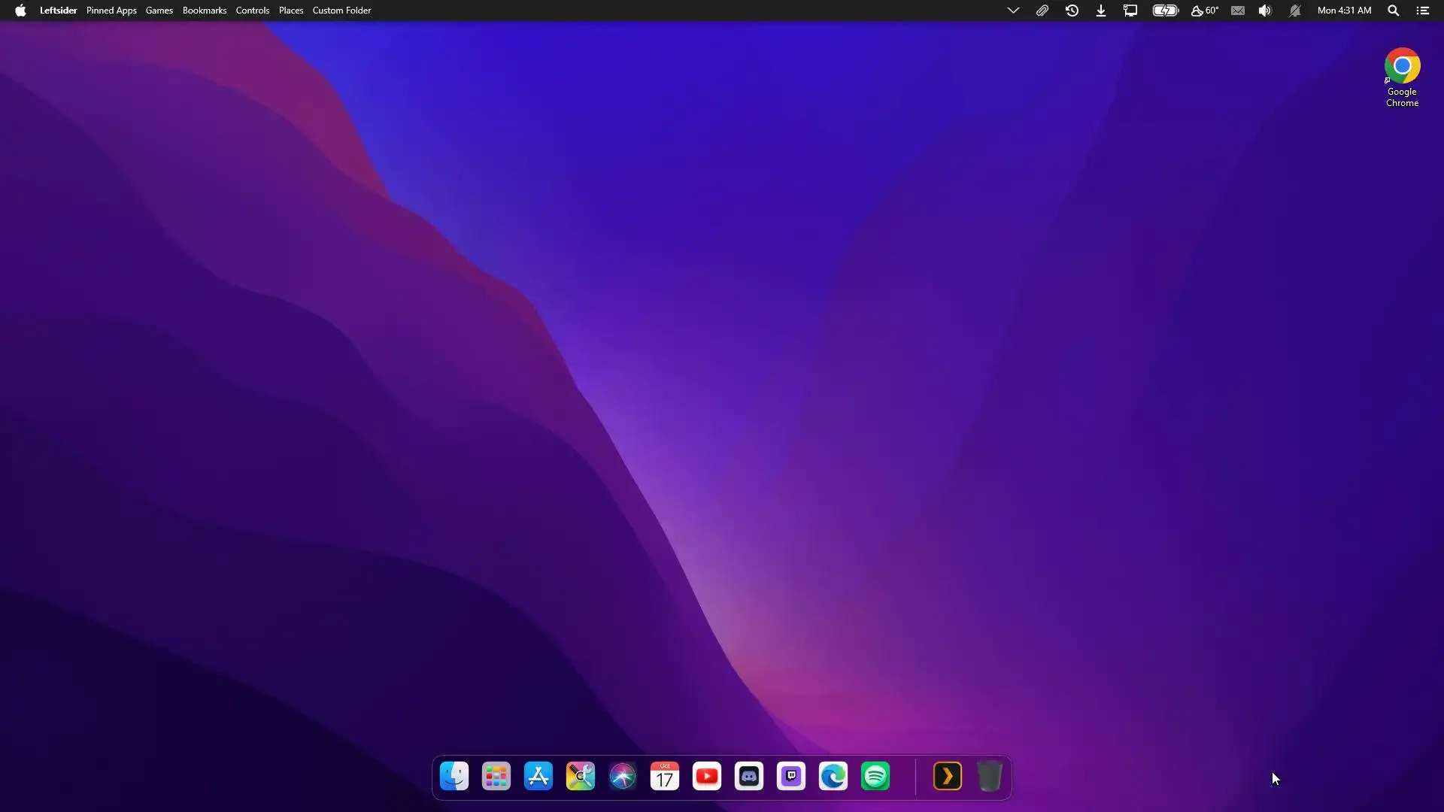1444x812 pixels.
Task: Toggle muted notifications bell icon
Action: (1294, 11)
